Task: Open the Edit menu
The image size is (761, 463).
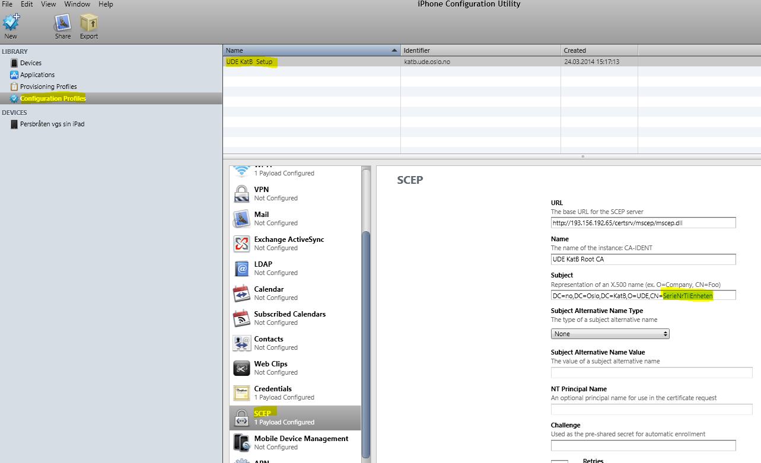Action: point(27,4)
